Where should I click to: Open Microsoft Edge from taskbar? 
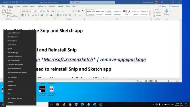pyautogui.click(x=82, y=104)
